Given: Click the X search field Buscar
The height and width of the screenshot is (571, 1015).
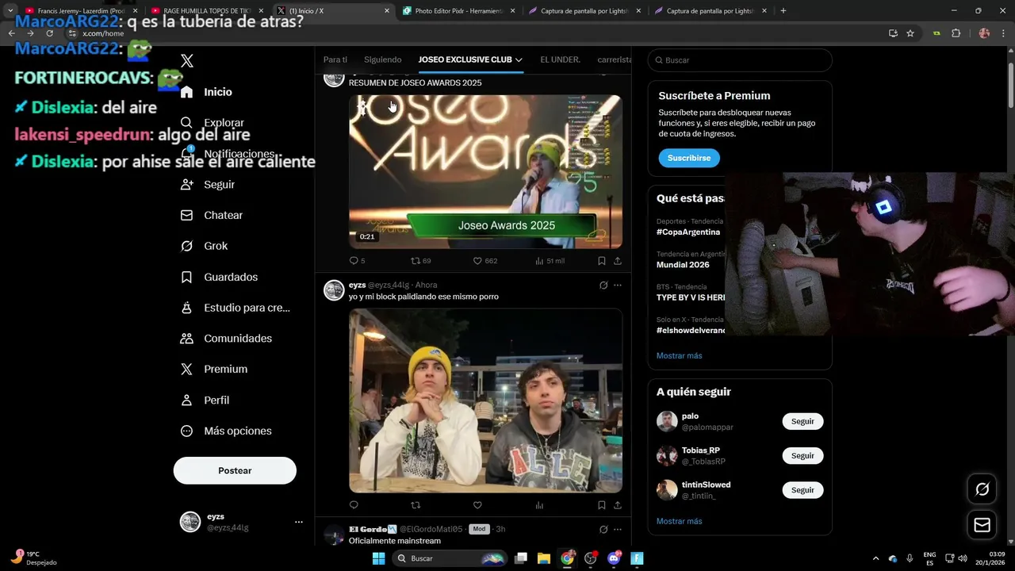Looking at the screenshot, I should [740, 60].
